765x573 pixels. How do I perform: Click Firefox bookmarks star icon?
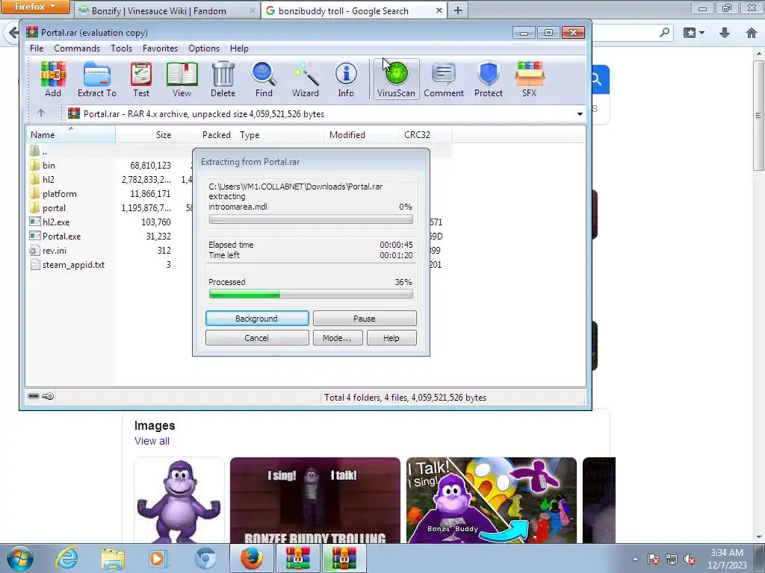690,33
